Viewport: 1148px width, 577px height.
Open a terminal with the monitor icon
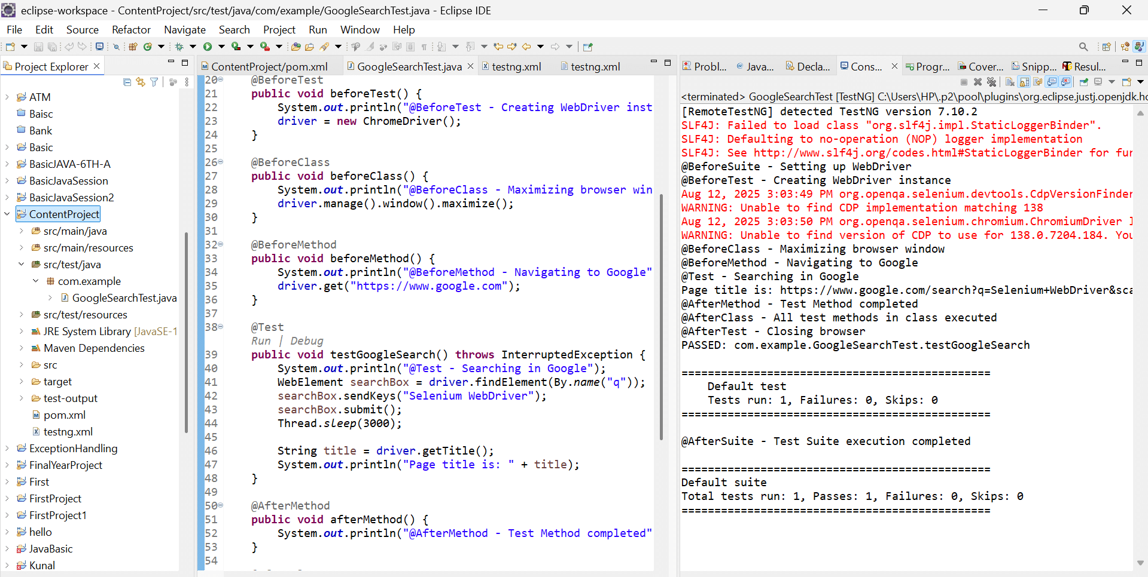[x=99, y=47]
